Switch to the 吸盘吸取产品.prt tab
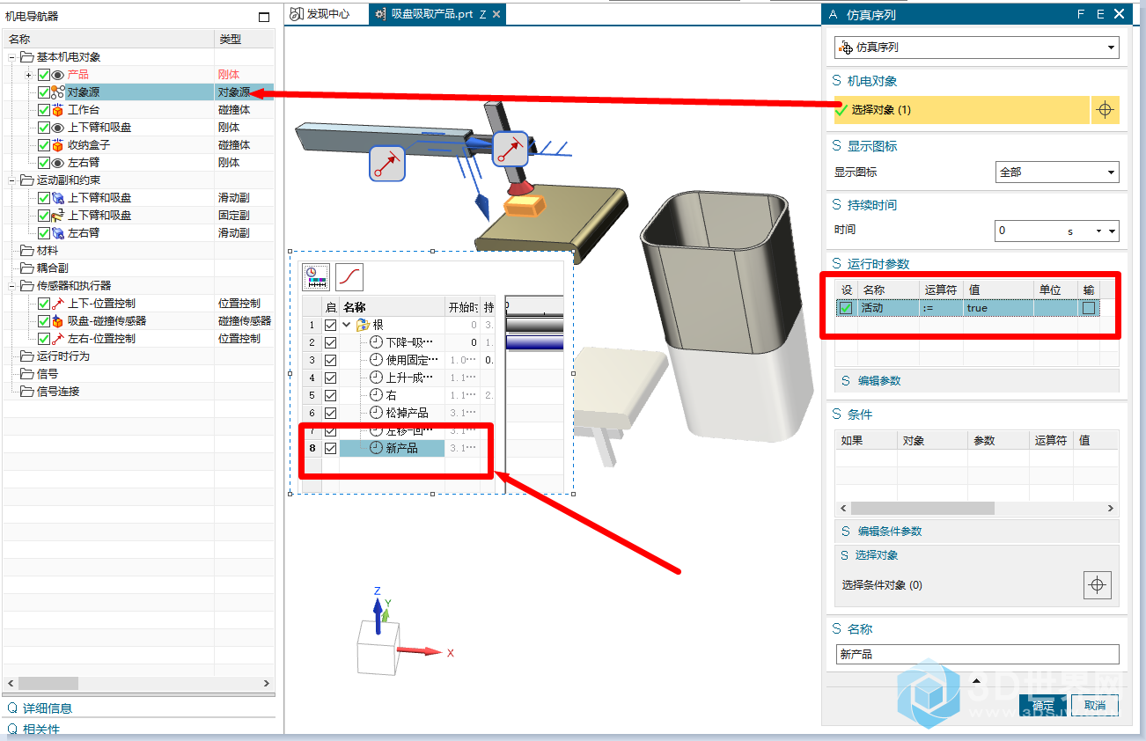The image size is (1146, 741). point(436,14)
